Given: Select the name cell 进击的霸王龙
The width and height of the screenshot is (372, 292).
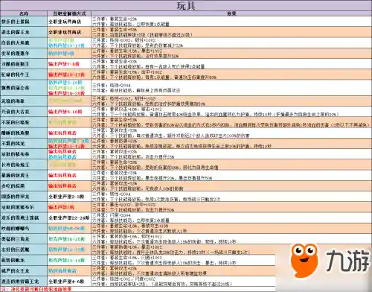Looking at the screenshot, I should (x=24, y=32).
